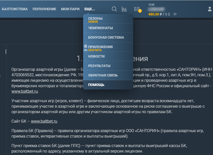Go to ПОПОЛНЕНИЕ in the top bar
Viewport: 213px width, 155px height.
pyautogui.click(x=44, y=9)
